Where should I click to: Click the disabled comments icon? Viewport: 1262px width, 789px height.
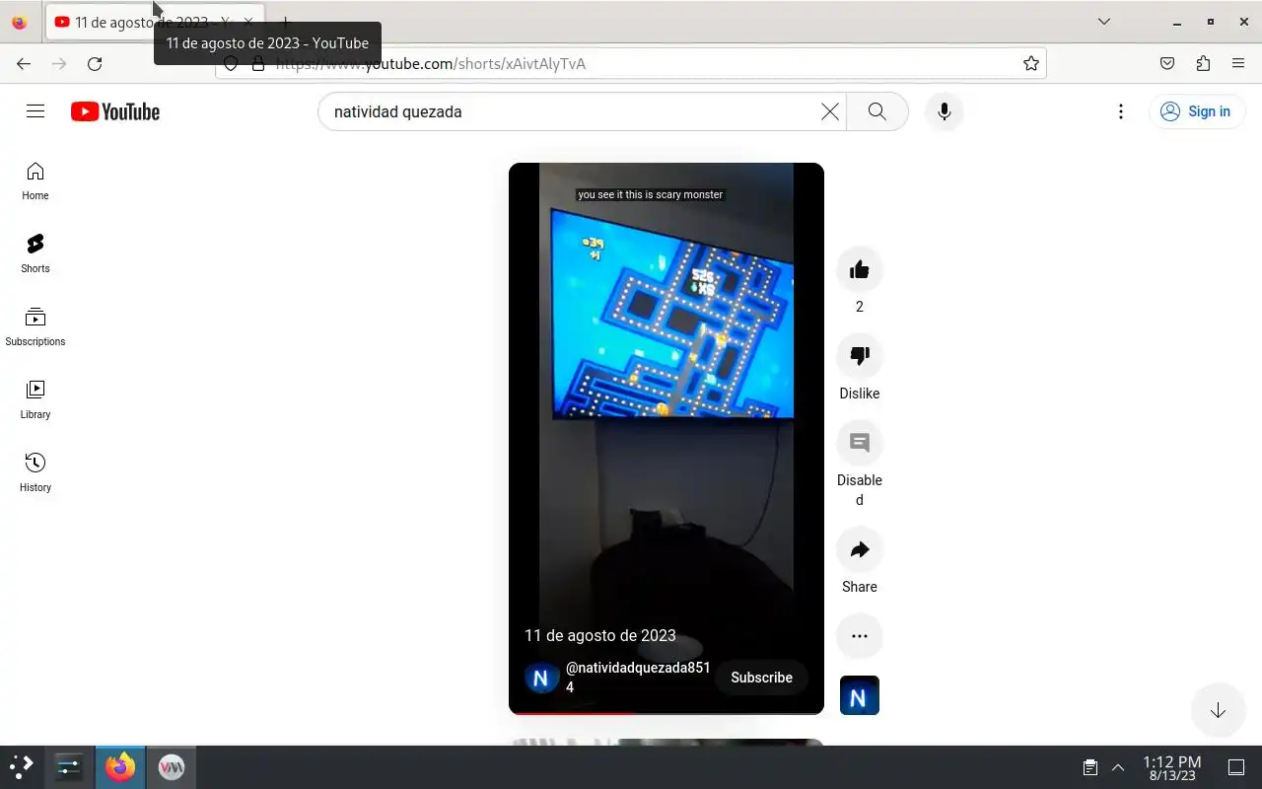click(860, 444)
